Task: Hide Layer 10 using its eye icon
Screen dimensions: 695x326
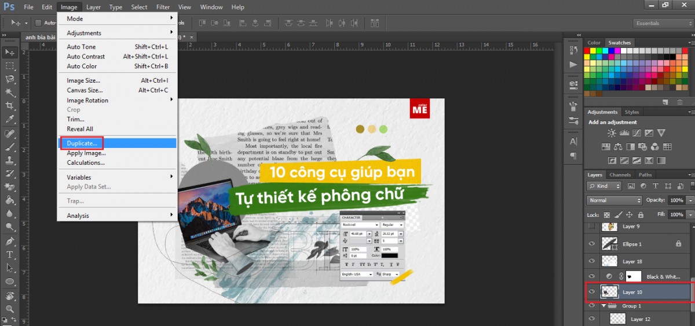Action: click(x=592, y=292)
